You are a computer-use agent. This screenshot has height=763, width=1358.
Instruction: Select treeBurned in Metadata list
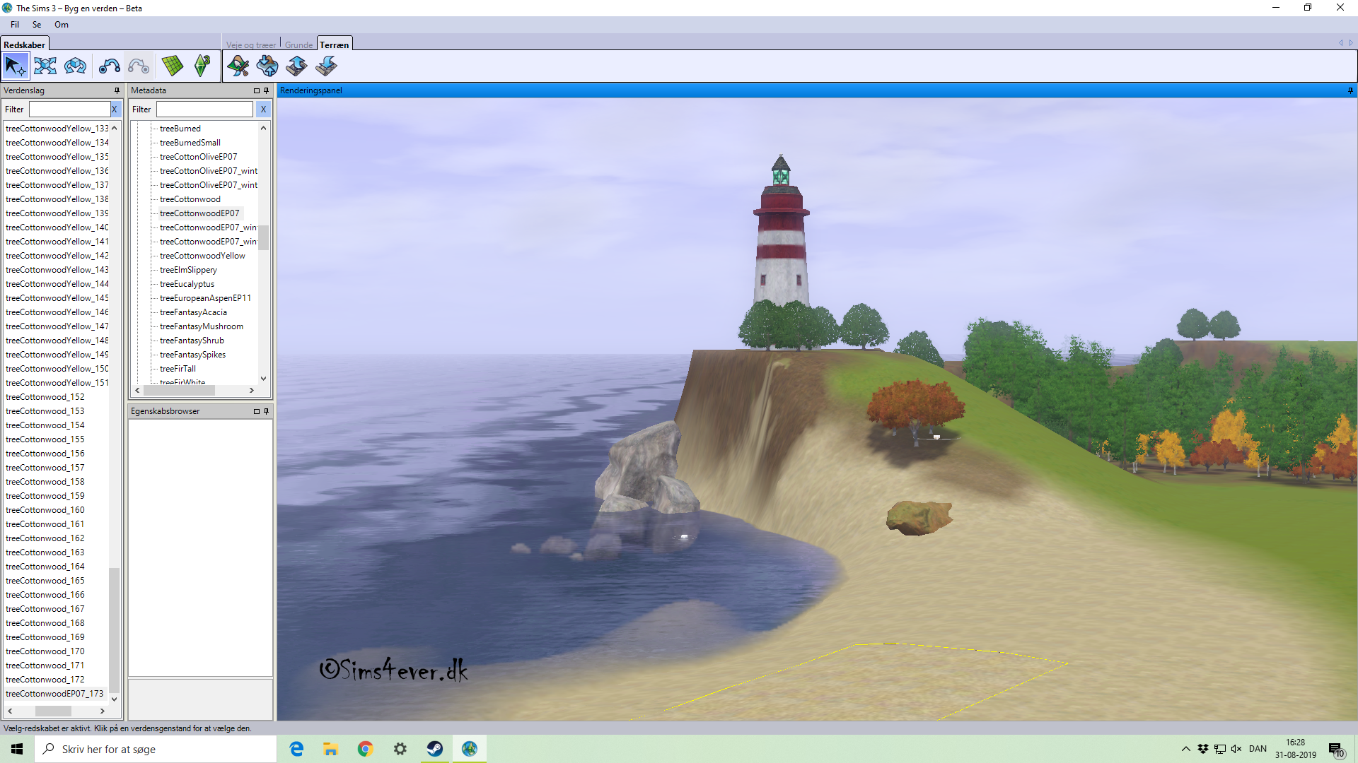click(x=180, y=129)
